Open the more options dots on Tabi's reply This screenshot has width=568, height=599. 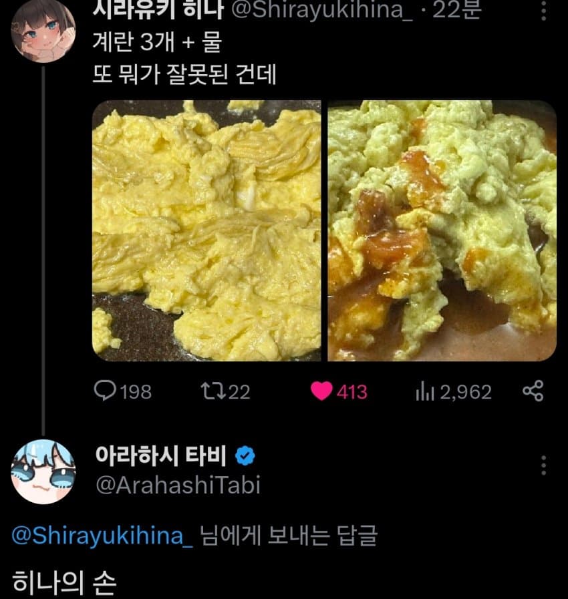[543, 465]
